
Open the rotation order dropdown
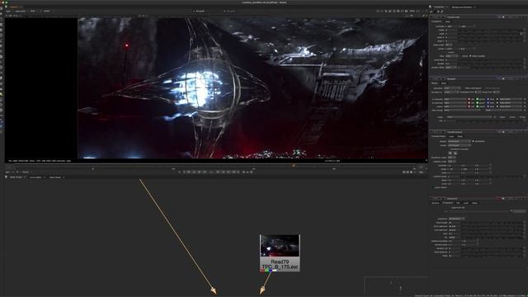pos(451,162)
